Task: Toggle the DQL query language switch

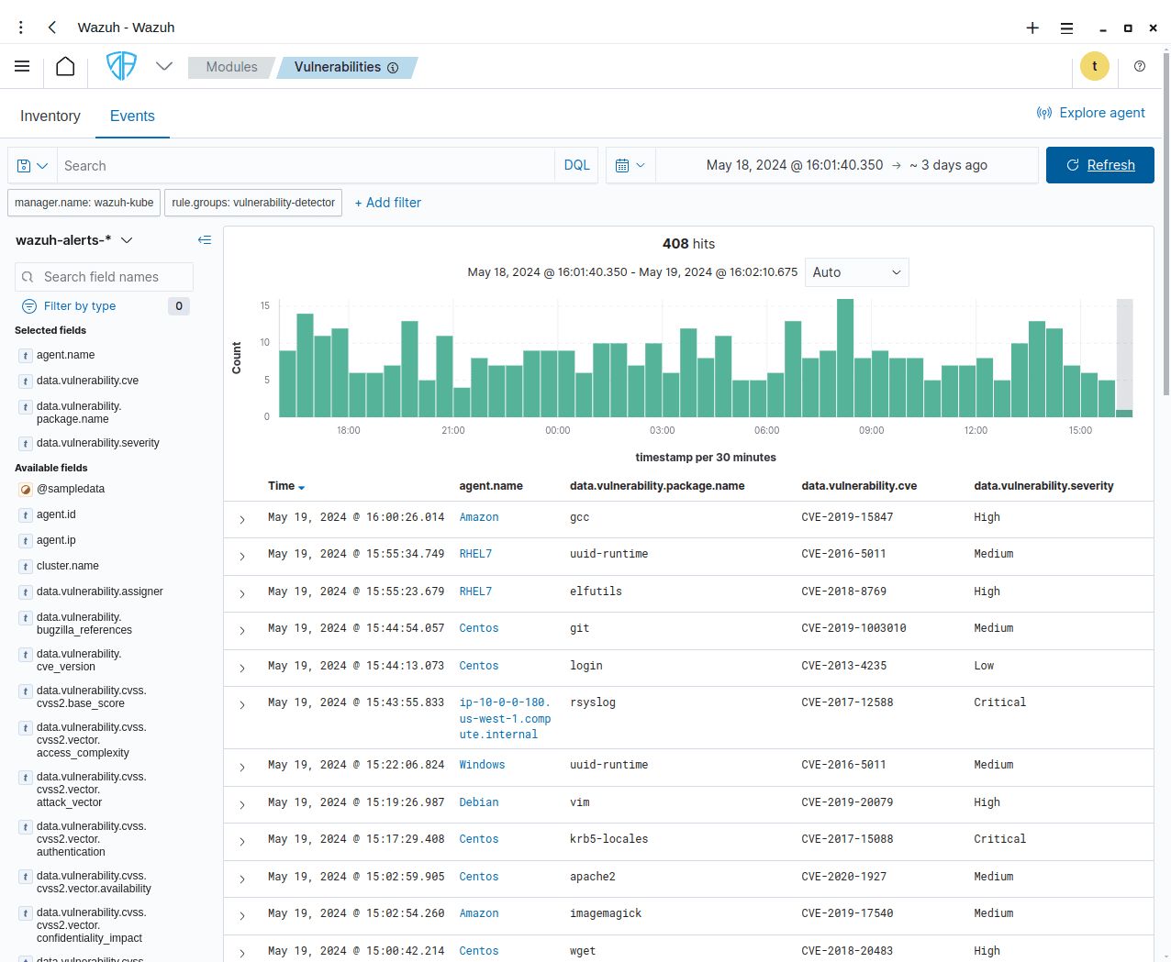Action: click(576, 166)
